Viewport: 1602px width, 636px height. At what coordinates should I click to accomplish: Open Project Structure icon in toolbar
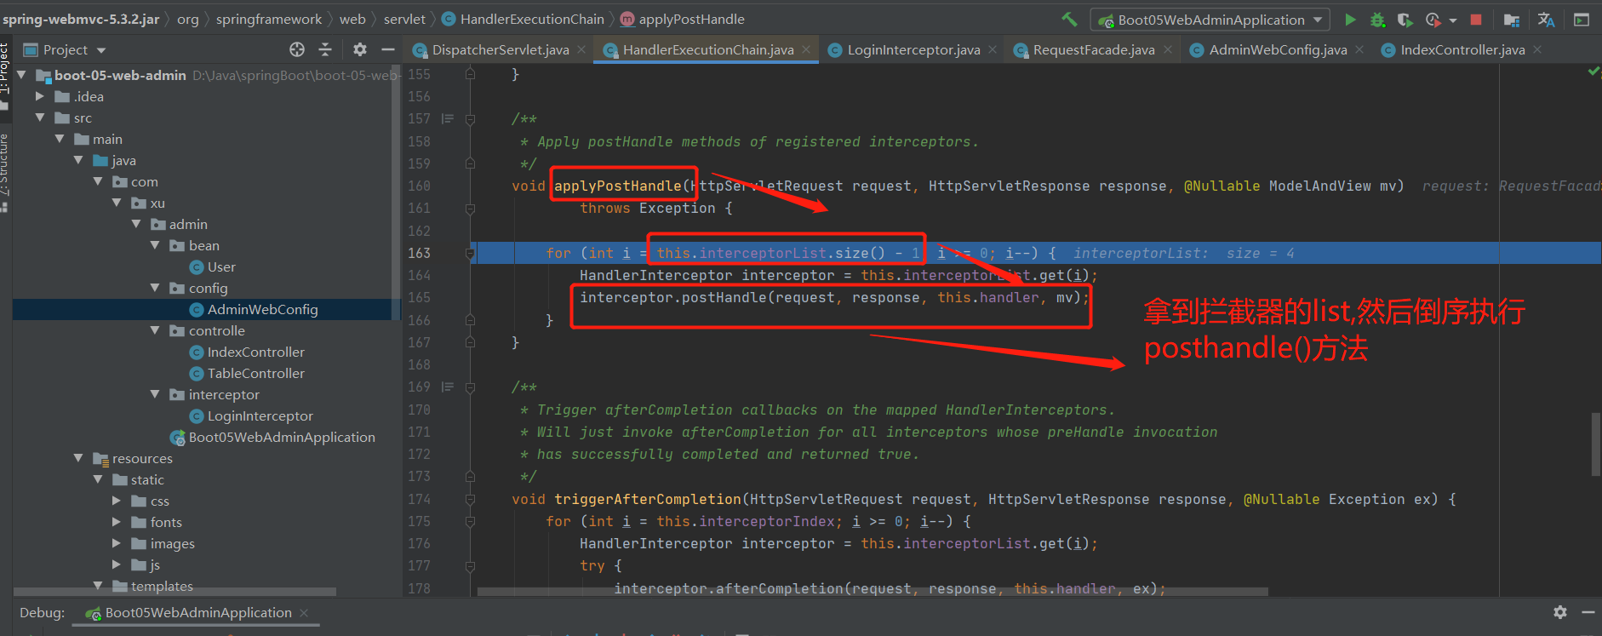[1512, 20]
